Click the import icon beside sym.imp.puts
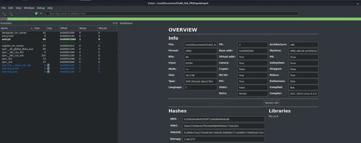 tap(48, 71)
